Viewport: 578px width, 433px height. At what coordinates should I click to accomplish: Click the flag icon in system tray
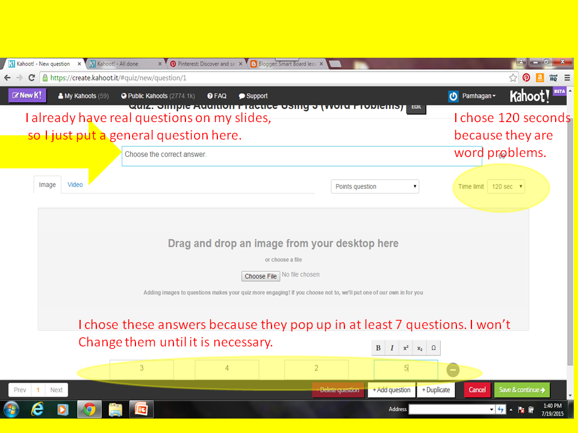tap(521, 410)
